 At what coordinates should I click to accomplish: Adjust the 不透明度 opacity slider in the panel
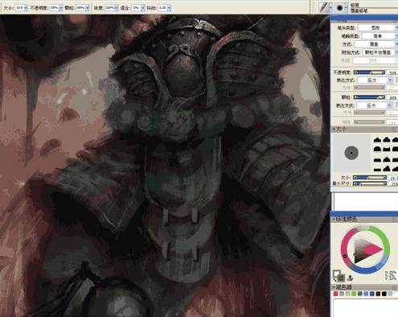(x=369, y=72)
